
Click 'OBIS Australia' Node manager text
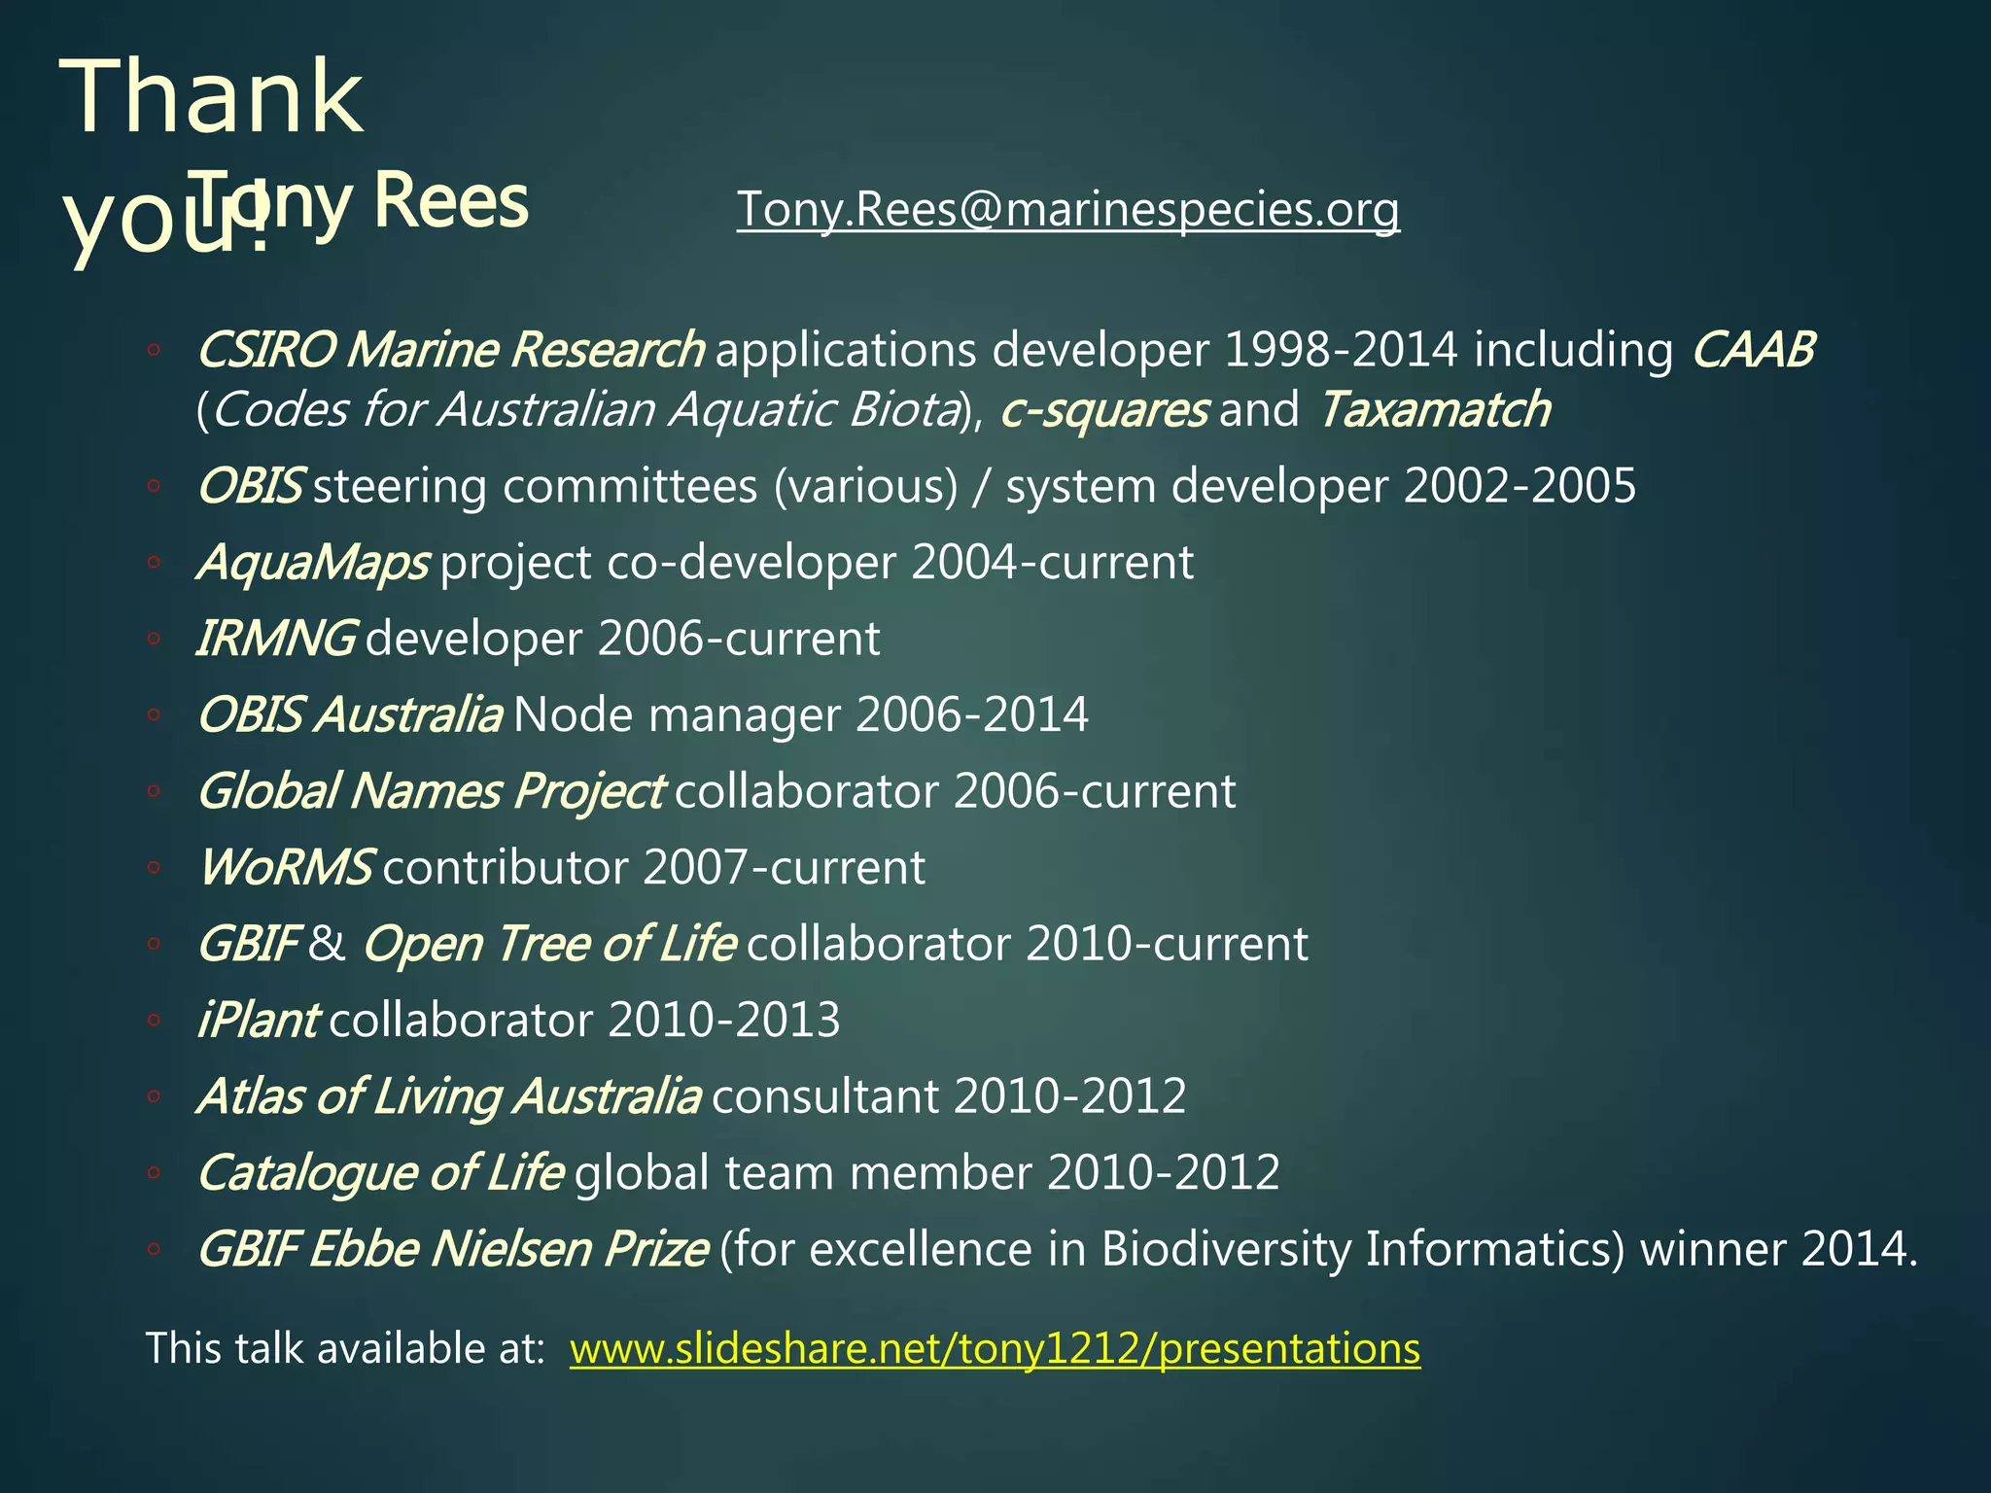pos(643,714)
